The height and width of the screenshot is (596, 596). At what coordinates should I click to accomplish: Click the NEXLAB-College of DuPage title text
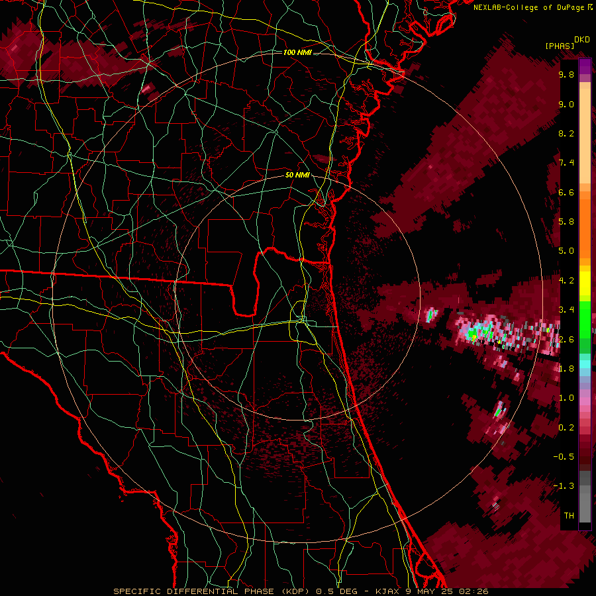pos(533,7)
